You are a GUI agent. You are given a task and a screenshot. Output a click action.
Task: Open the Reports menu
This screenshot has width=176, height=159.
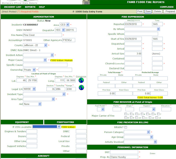coord(30,7)
